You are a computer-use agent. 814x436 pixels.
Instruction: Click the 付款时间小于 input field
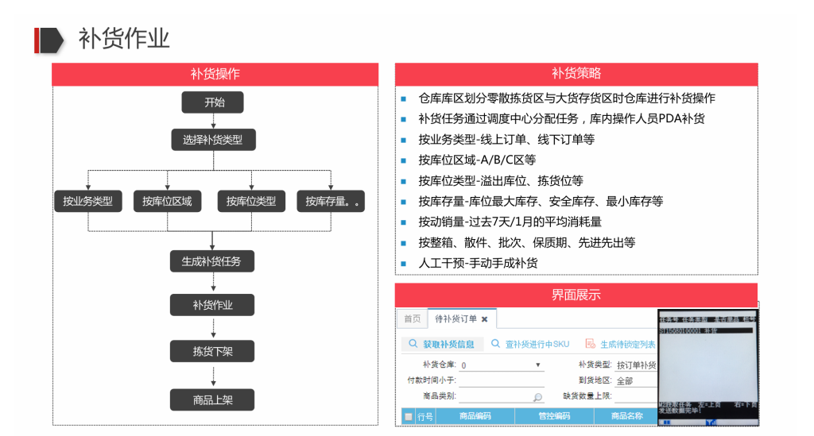501,380
